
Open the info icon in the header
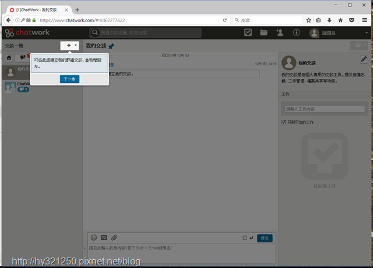[x=296, y=32]
